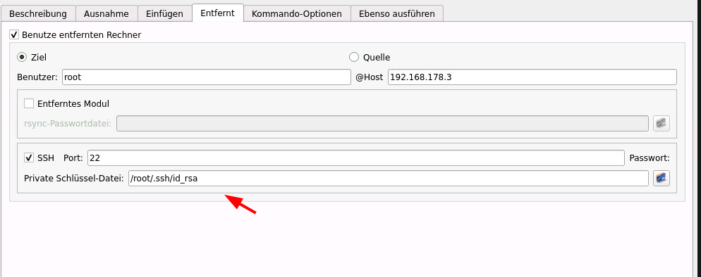Select the Ziel radio button

(x=22, y=58)
